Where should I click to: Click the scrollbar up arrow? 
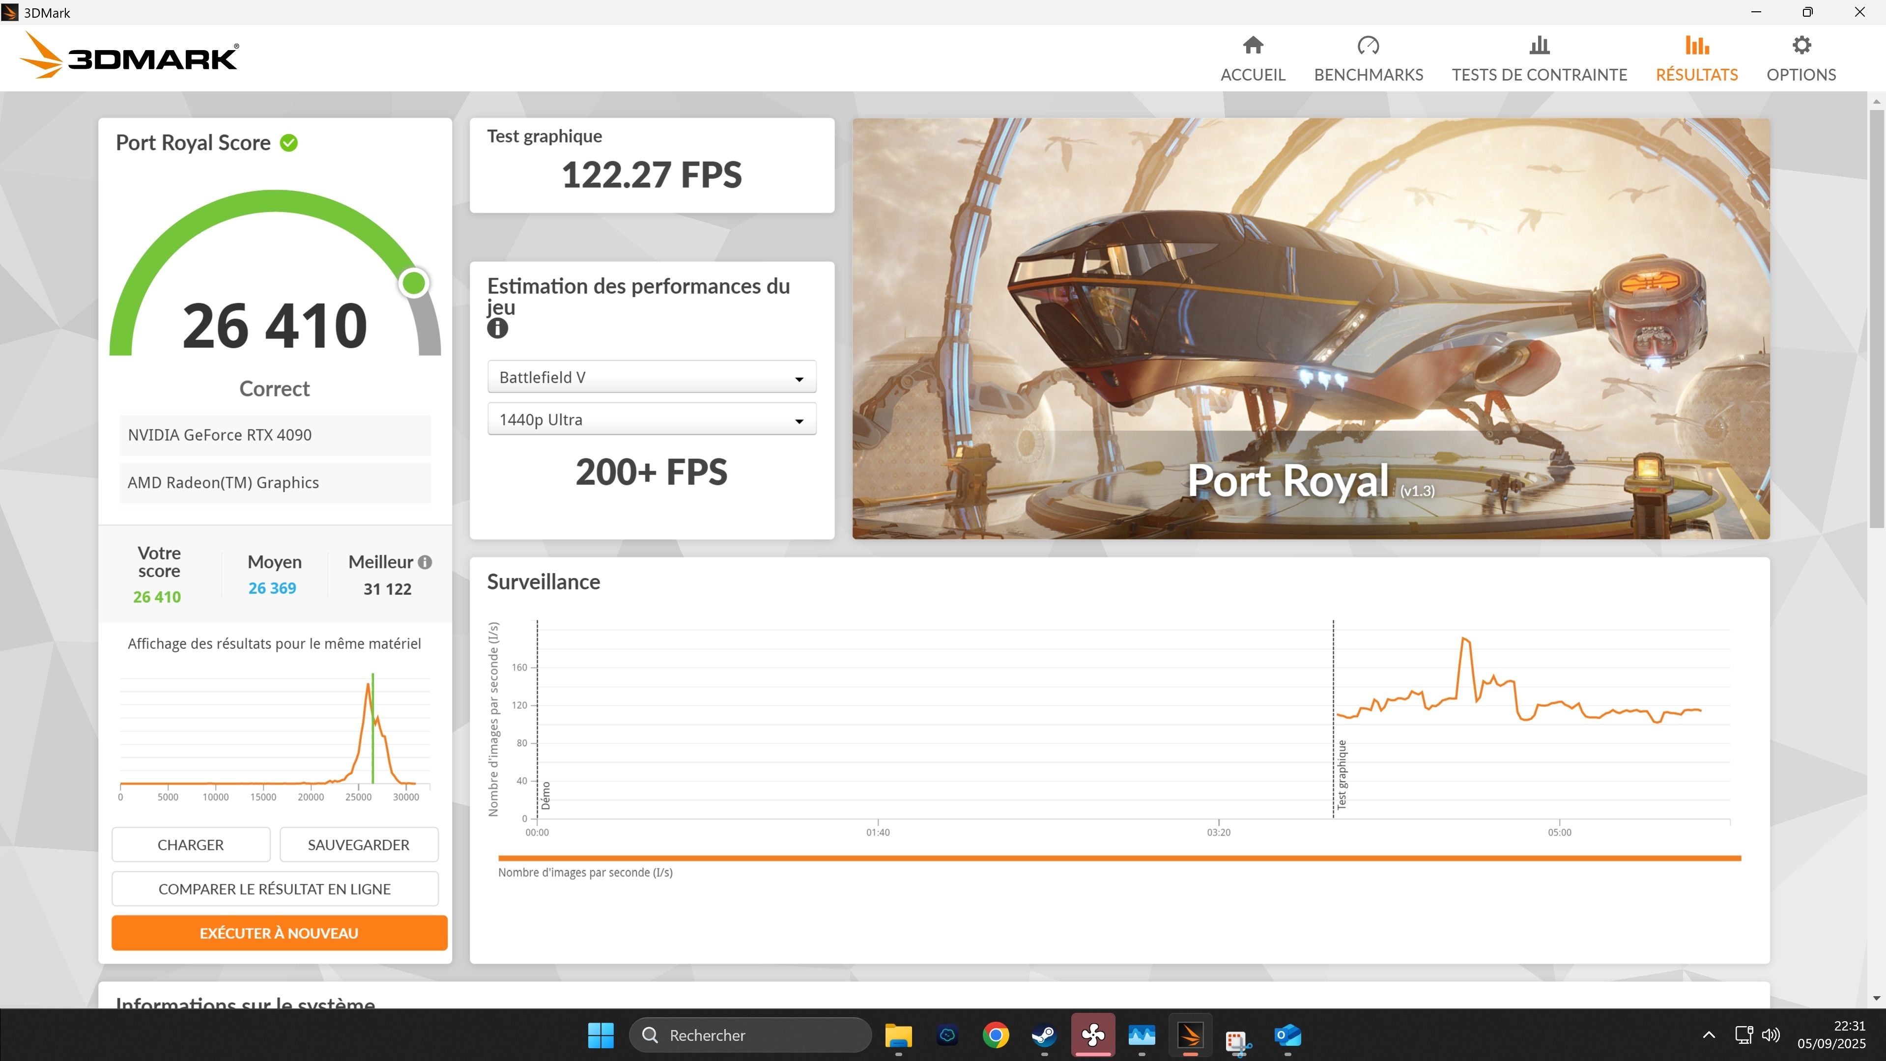click(1876, 101)
